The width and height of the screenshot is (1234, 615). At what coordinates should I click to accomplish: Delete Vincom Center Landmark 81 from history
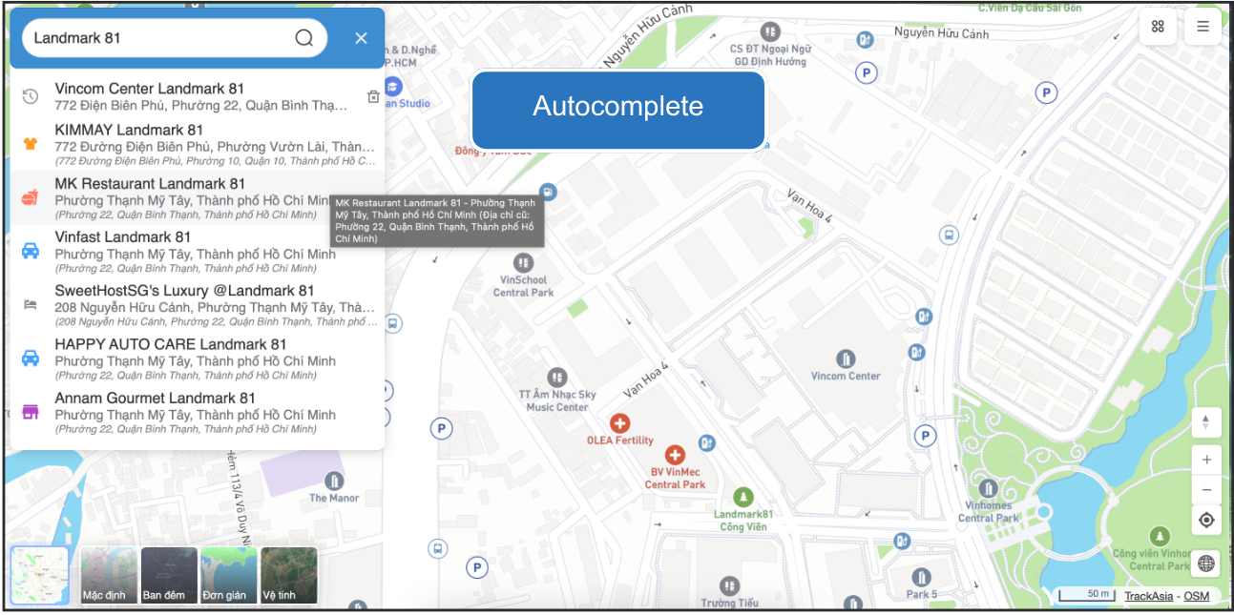pyautogui.click(x=373, y=96)
